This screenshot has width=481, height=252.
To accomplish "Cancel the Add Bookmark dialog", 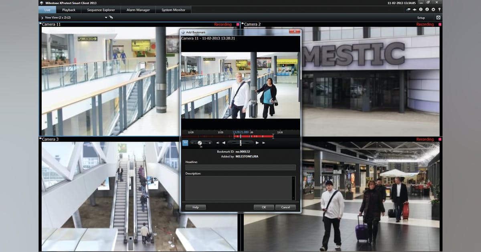I will coord(285,207).
